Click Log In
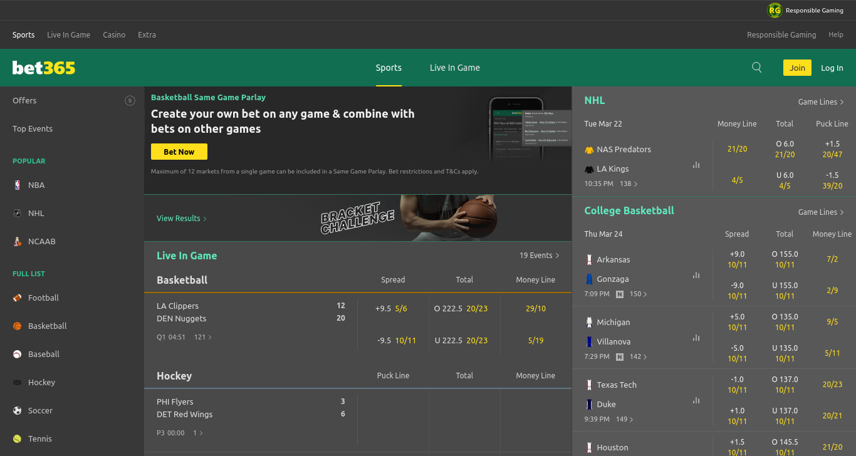856x456 pixels. (x=832, y=68)
